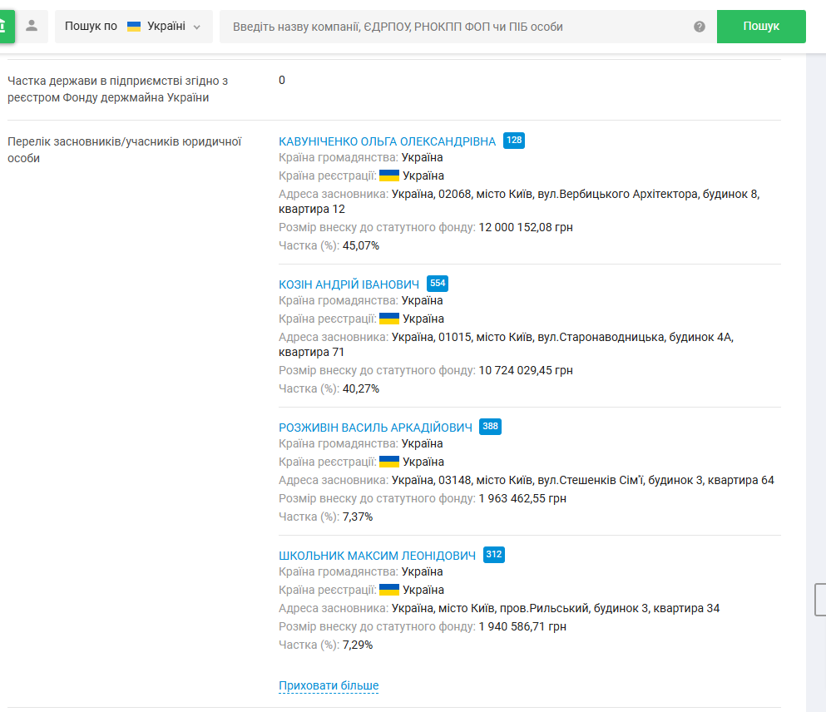
Task: Open КАВУНІЧЕНКО ОЛЬГА ОЛЕКСАНДРІВНА profile link
Action: tap(387, 141)
